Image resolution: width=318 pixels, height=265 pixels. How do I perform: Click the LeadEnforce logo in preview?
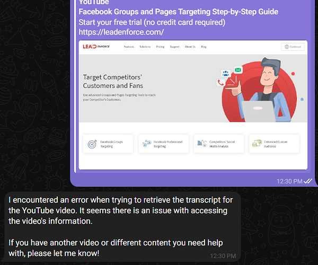click(96, 47)
